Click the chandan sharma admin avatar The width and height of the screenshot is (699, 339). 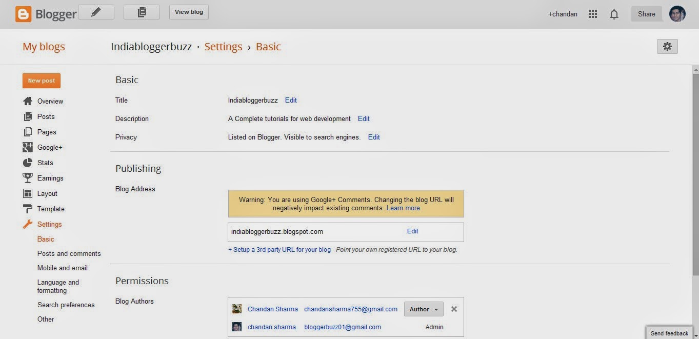(x=237, y=327)
